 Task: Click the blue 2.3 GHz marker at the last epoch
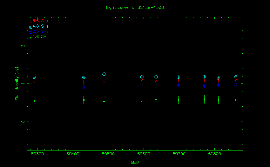click(236, 84)
